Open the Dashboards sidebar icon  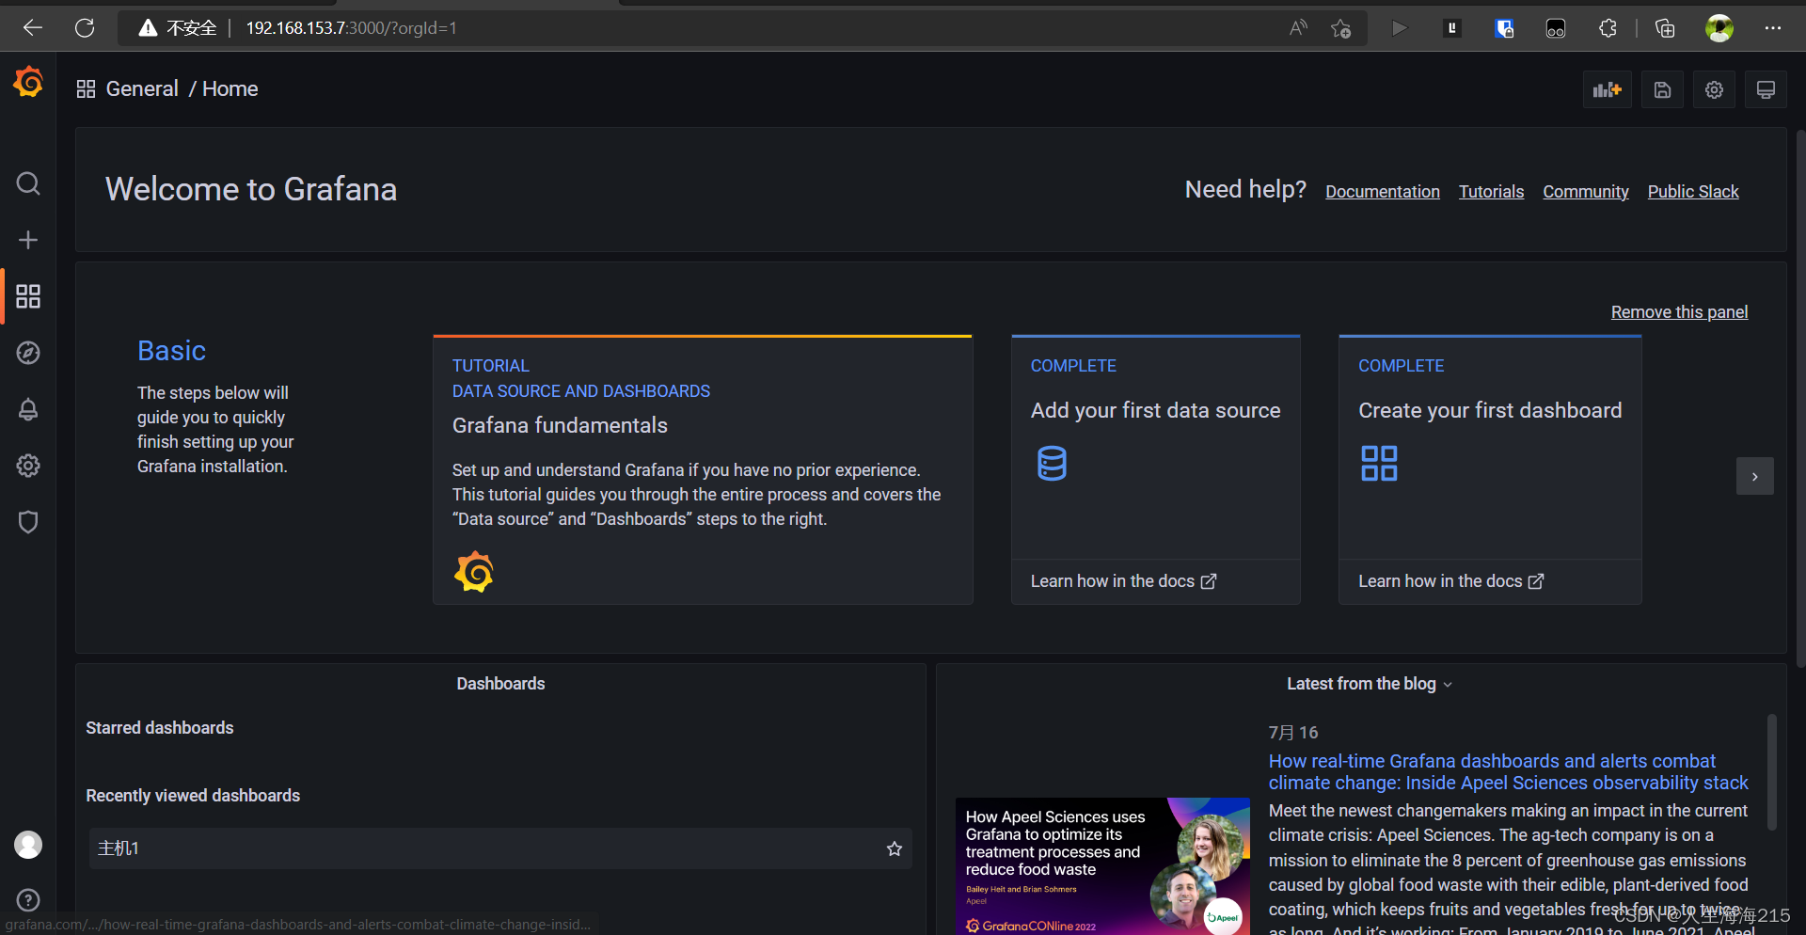coord(28,296)
